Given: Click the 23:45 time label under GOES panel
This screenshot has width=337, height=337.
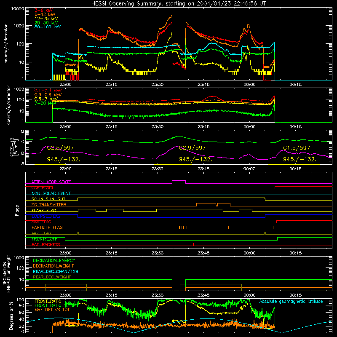Looking at the screenshot, I should click(203, 169).
